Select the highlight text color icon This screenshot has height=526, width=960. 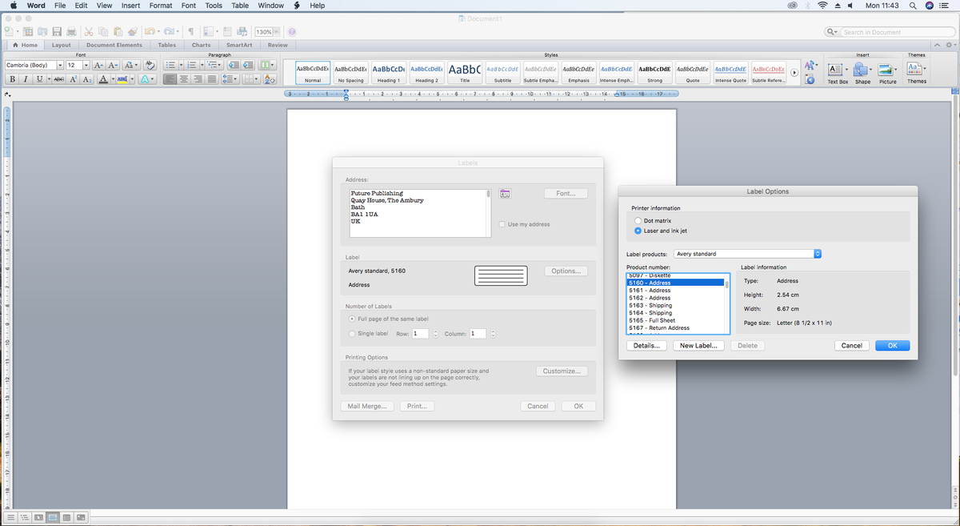click(122, 78)
